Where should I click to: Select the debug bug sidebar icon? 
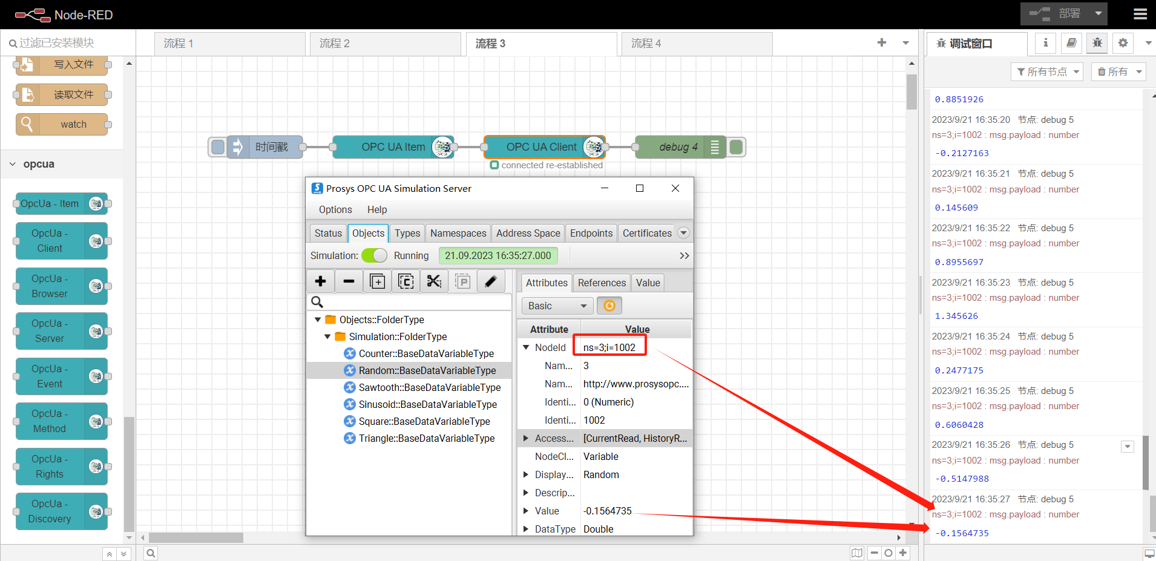point(1097,43)
